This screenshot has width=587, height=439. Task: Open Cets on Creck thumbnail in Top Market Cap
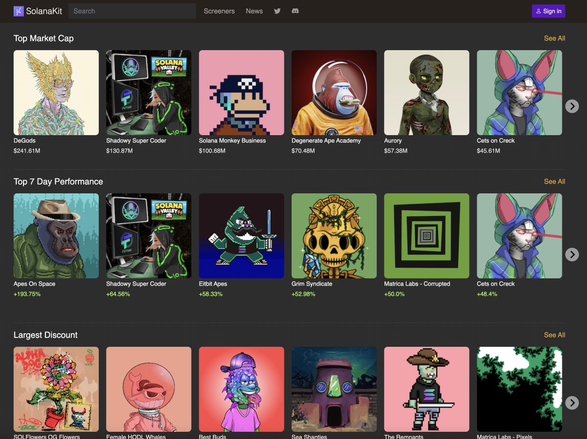(519, 93)
